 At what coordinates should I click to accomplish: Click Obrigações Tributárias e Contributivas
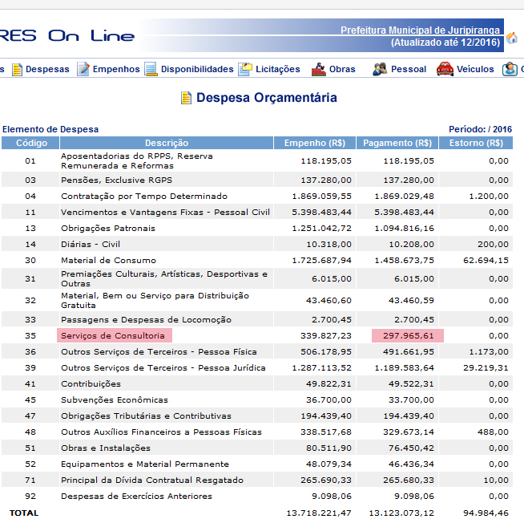pyautogui.click(x=146, y=416)
